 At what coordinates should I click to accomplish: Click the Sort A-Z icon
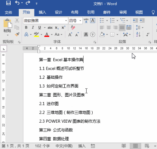[138, 34]
